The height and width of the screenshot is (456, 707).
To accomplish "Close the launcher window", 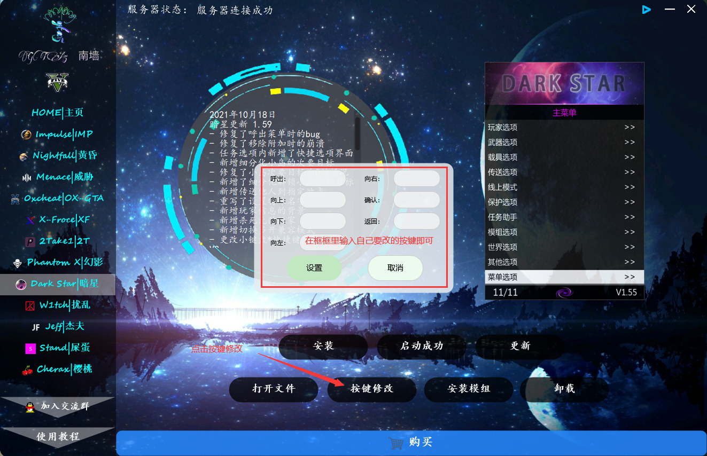I will (x=691, y=9).
